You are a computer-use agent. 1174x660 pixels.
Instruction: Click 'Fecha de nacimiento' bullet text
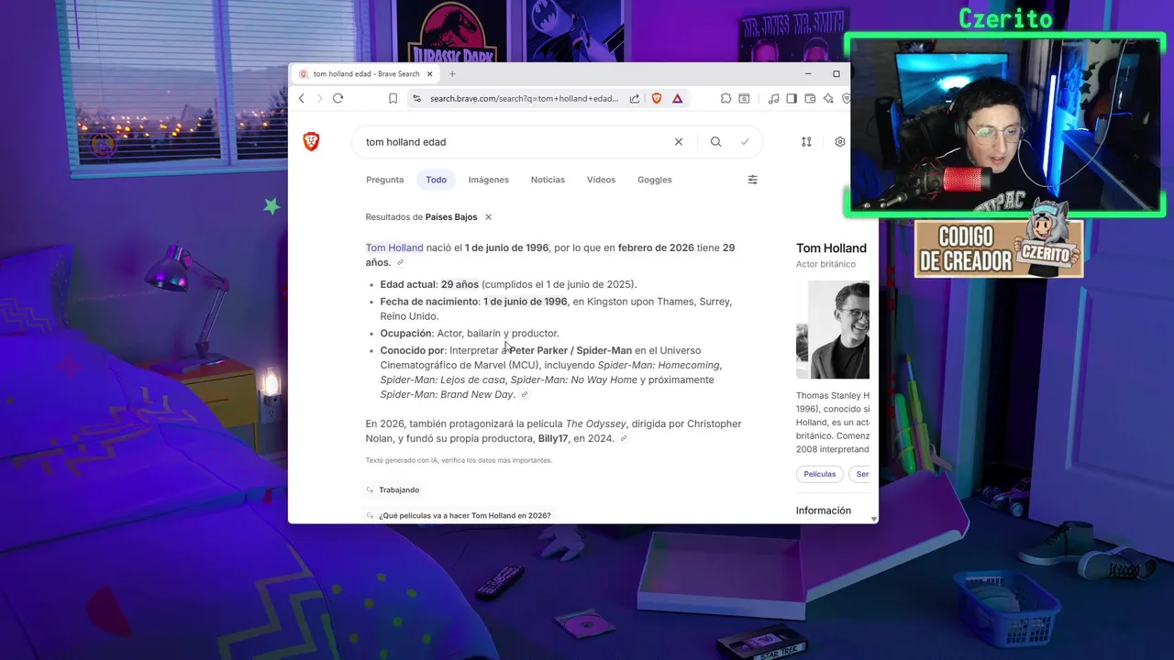tap(556, 309)
